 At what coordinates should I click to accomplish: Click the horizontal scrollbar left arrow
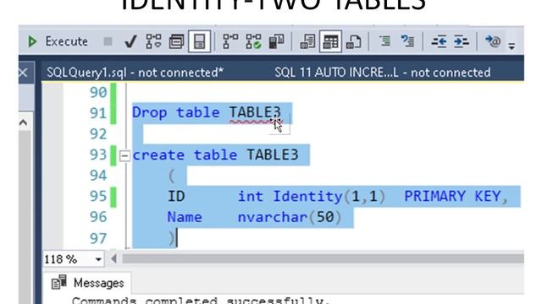113,259
